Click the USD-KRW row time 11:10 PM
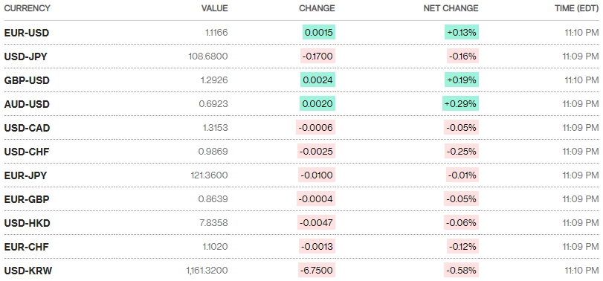 tap(582, 271)
